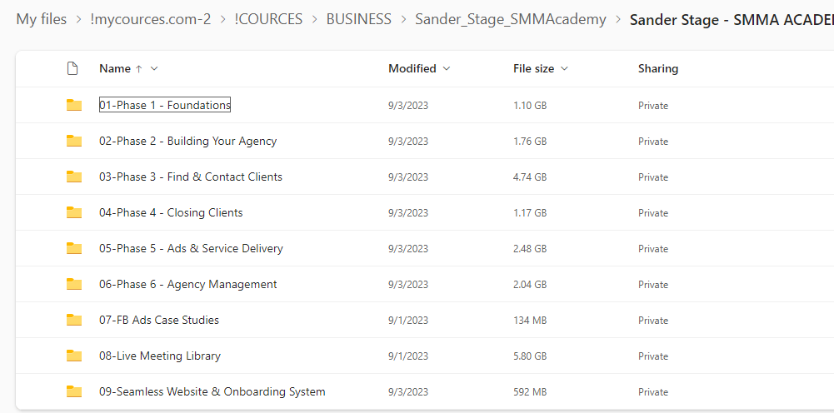This screenshot has width=834, height=413.
Task: Open the Modified column dropdown
Action: click(x=447, y=68)
